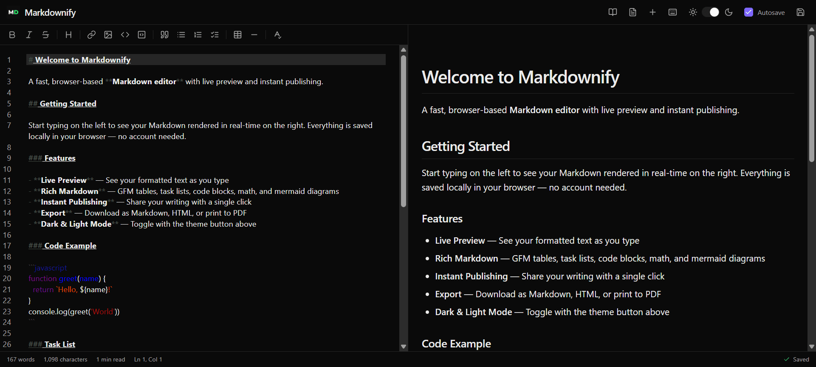Click the editor vertical scrollbar thumb
The width and height of the screenshot is (816, 367).
(x=404, y=131)
